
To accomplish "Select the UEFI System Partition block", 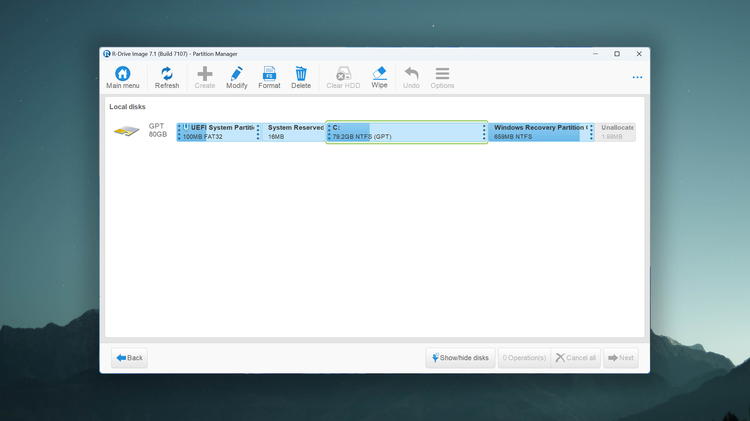I will [218, 132].
